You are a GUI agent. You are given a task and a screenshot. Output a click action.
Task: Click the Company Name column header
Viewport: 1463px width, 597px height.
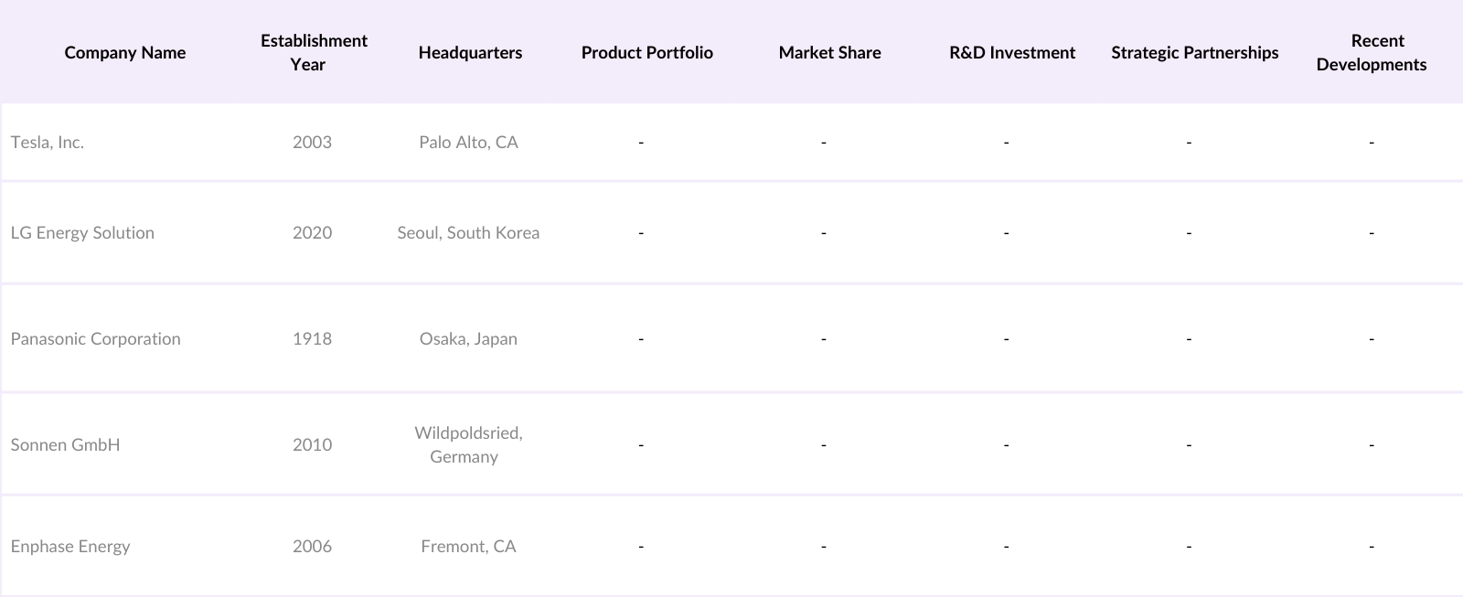125,52
